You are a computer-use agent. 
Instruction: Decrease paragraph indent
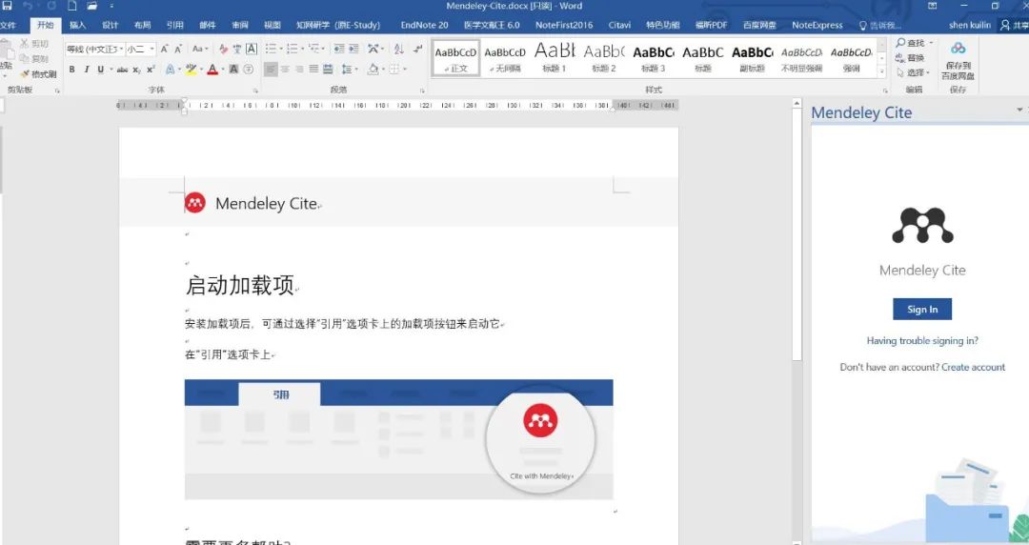pyautogui.click(x=338, y=50)
